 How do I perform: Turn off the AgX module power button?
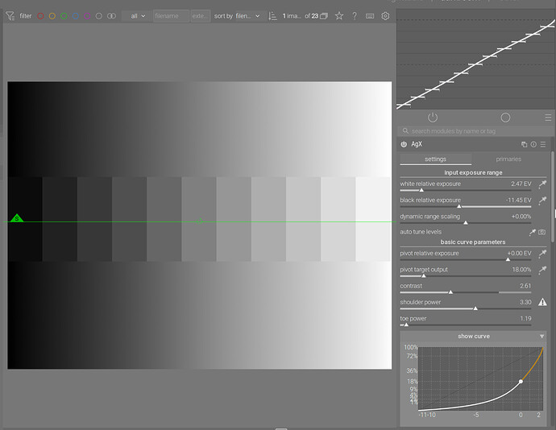(x=404, y=144)
